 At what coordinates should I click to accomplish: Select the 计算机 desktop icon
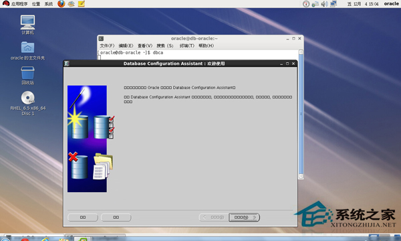(27, 25)
